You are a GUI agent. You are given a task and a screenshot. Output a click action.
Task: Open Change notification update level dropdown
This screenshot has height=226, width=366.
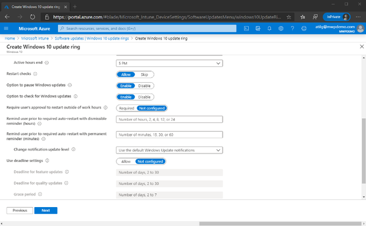169,150
